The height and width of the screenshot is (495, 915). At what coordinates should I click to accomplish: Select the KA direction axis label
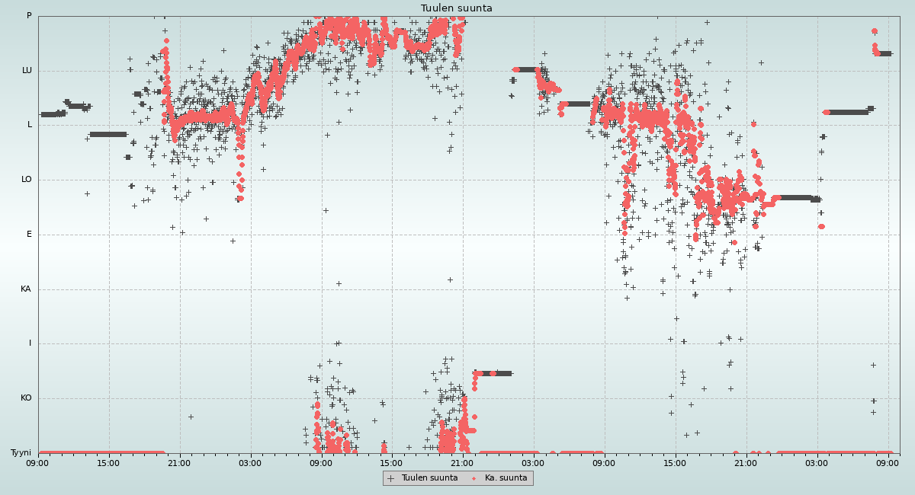(x=26, y=289)
